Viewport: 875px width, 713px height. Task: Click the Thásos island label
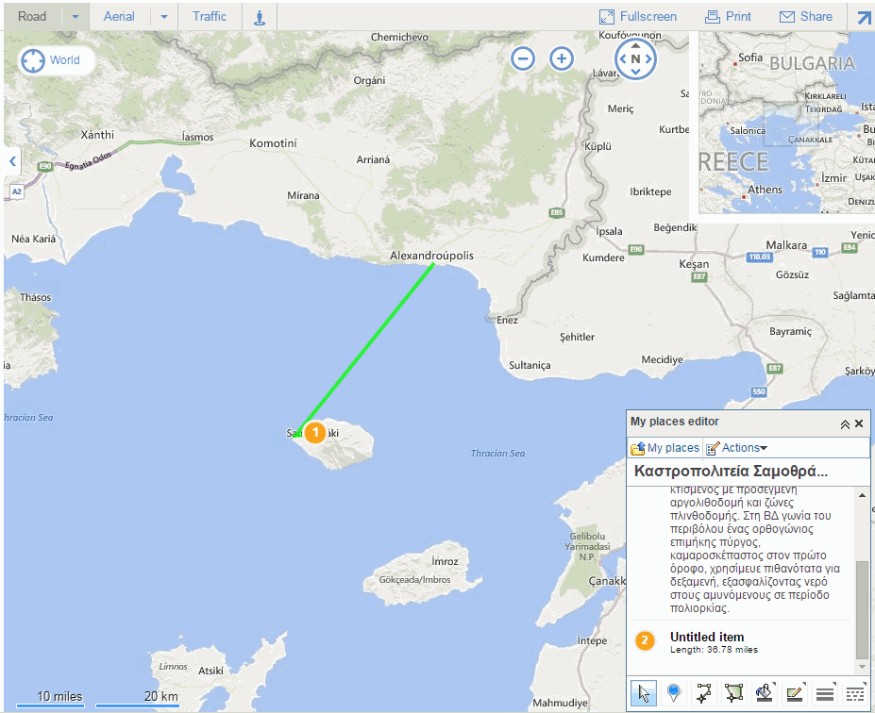(x=35, y=297)
